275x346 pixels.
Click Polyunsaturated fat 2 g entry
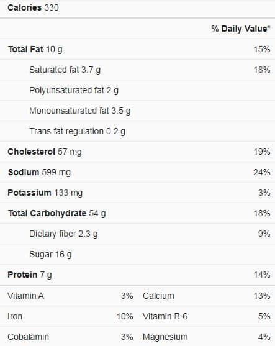pyautogui.click(x=74, y=91)
